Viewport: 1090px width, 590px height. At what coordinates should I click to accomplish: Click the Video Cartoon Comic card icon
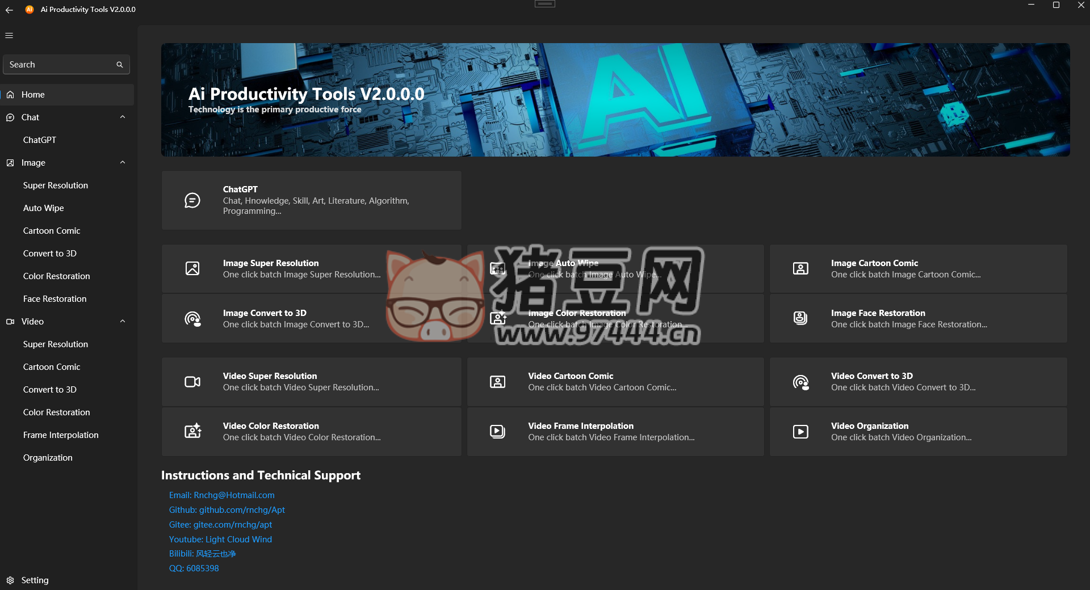(x=497, y=382)
